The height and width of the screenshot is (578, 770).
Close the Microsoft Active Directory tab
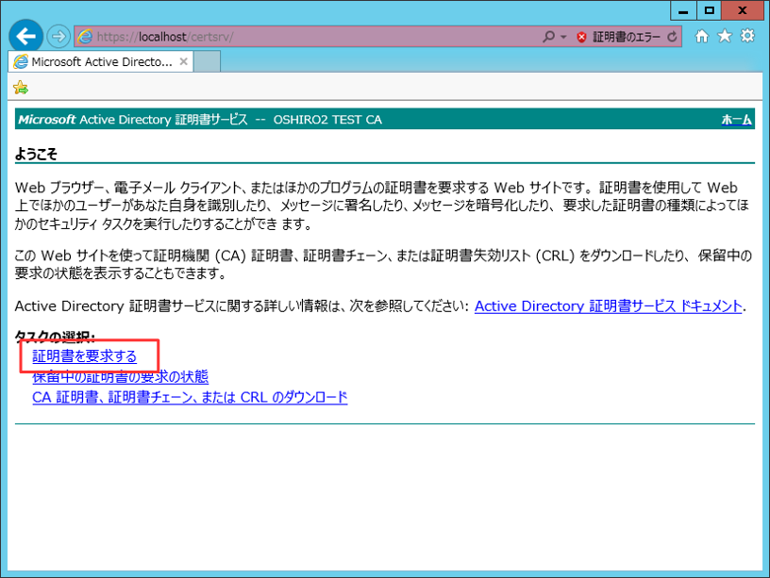click(x=183, y=62)
